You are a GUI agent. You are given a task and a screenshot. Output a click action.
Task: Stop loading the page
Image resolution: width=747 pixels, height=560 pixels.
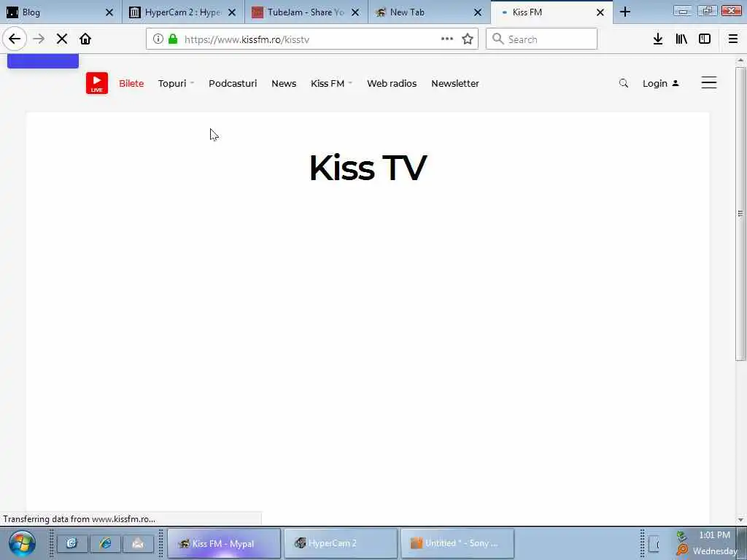tap(62, 39)
